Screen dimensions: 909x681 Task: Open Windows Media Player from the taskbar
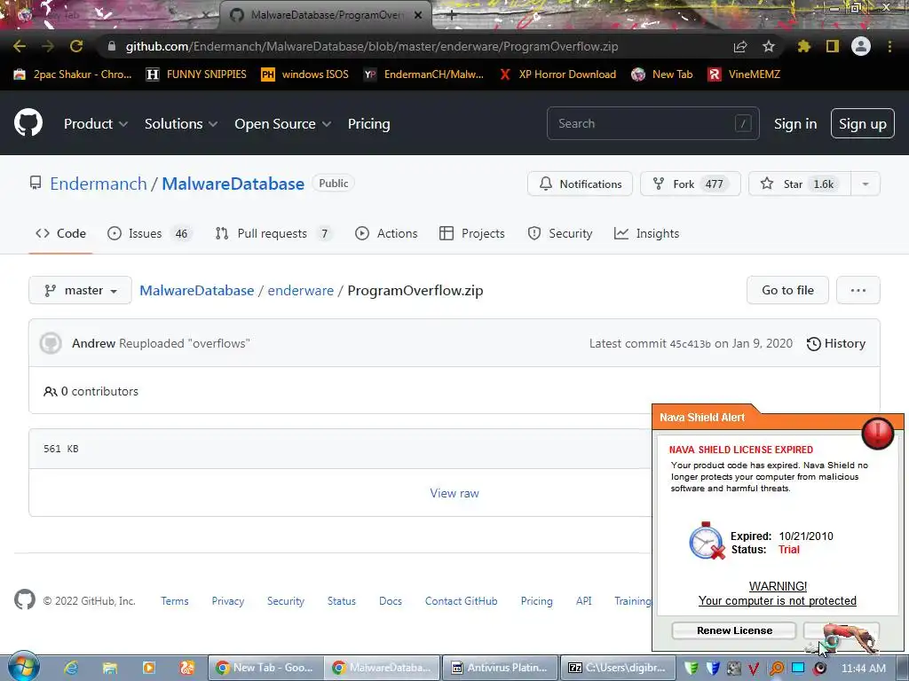click(148, 668)
